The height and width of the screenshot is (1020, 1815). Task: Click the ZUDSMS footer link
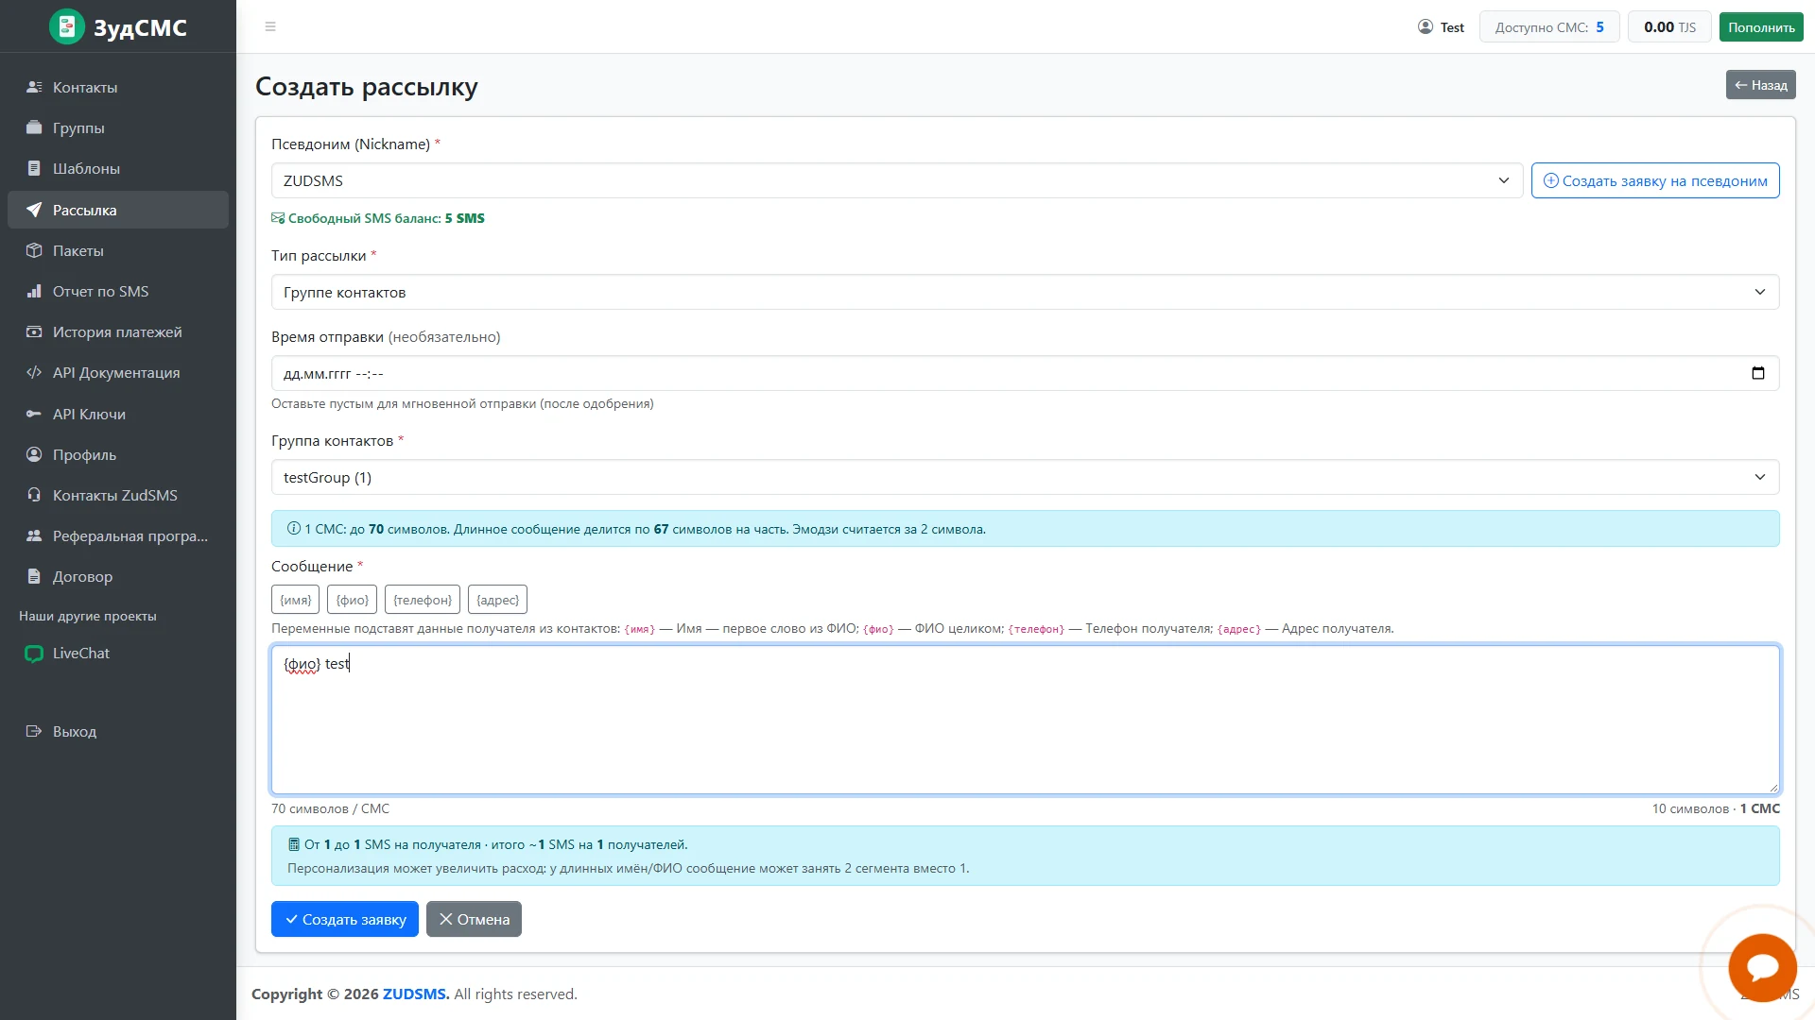[x=416, y=994]
